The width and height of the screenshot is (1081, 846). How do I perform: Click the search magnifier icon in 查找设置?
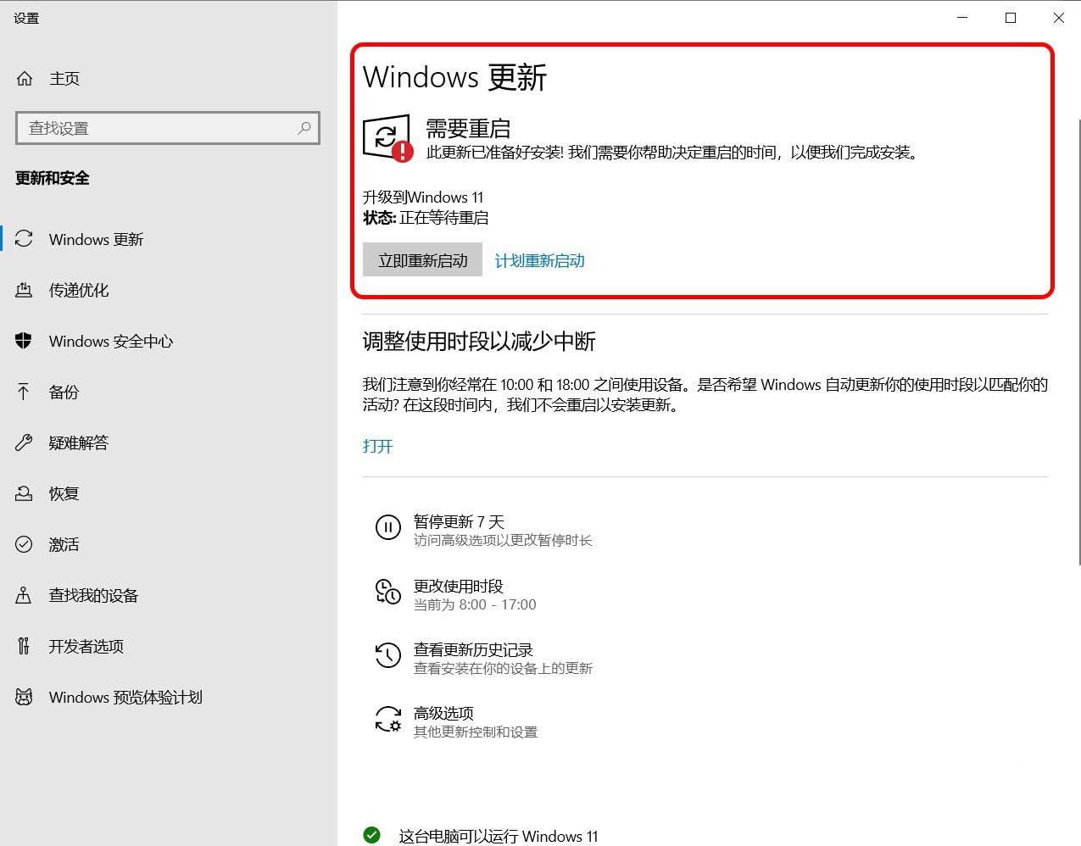pyautogui.click(x=304, y=128)
